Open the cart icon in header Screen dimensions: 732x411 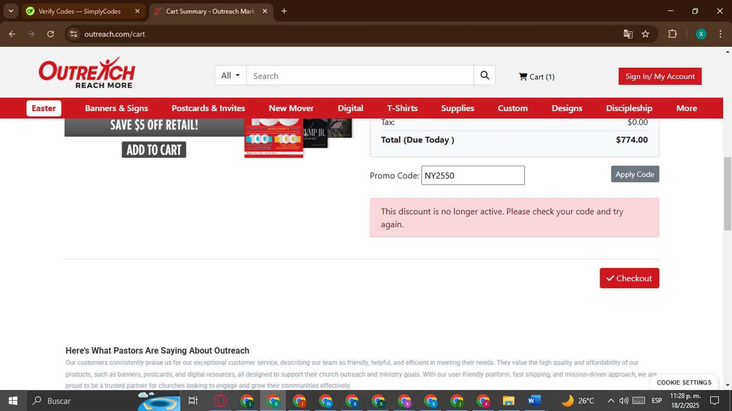coord(523,77)
